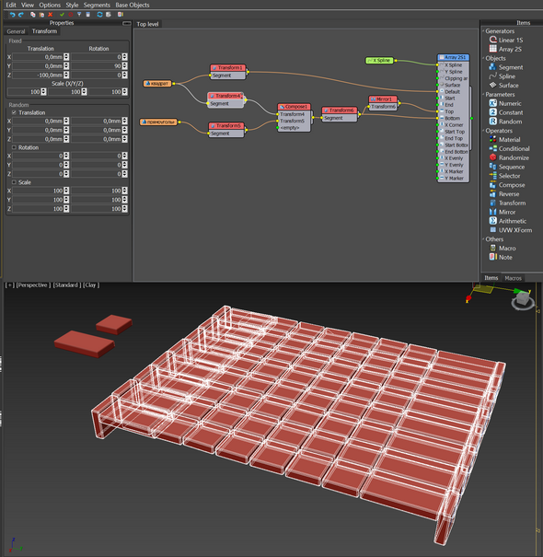
Task: Open the Style menu
Action: pos(72,5)
